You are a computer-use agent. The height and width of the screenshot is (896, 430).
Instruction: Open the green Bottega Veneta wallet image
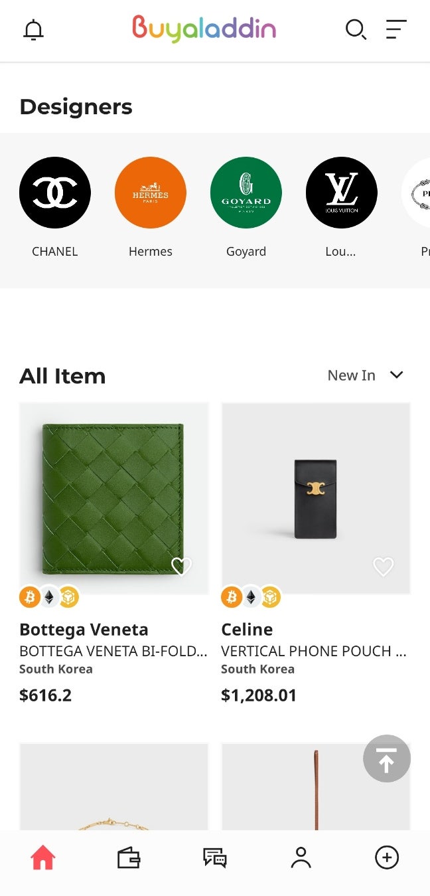click(x=113, y=498)
